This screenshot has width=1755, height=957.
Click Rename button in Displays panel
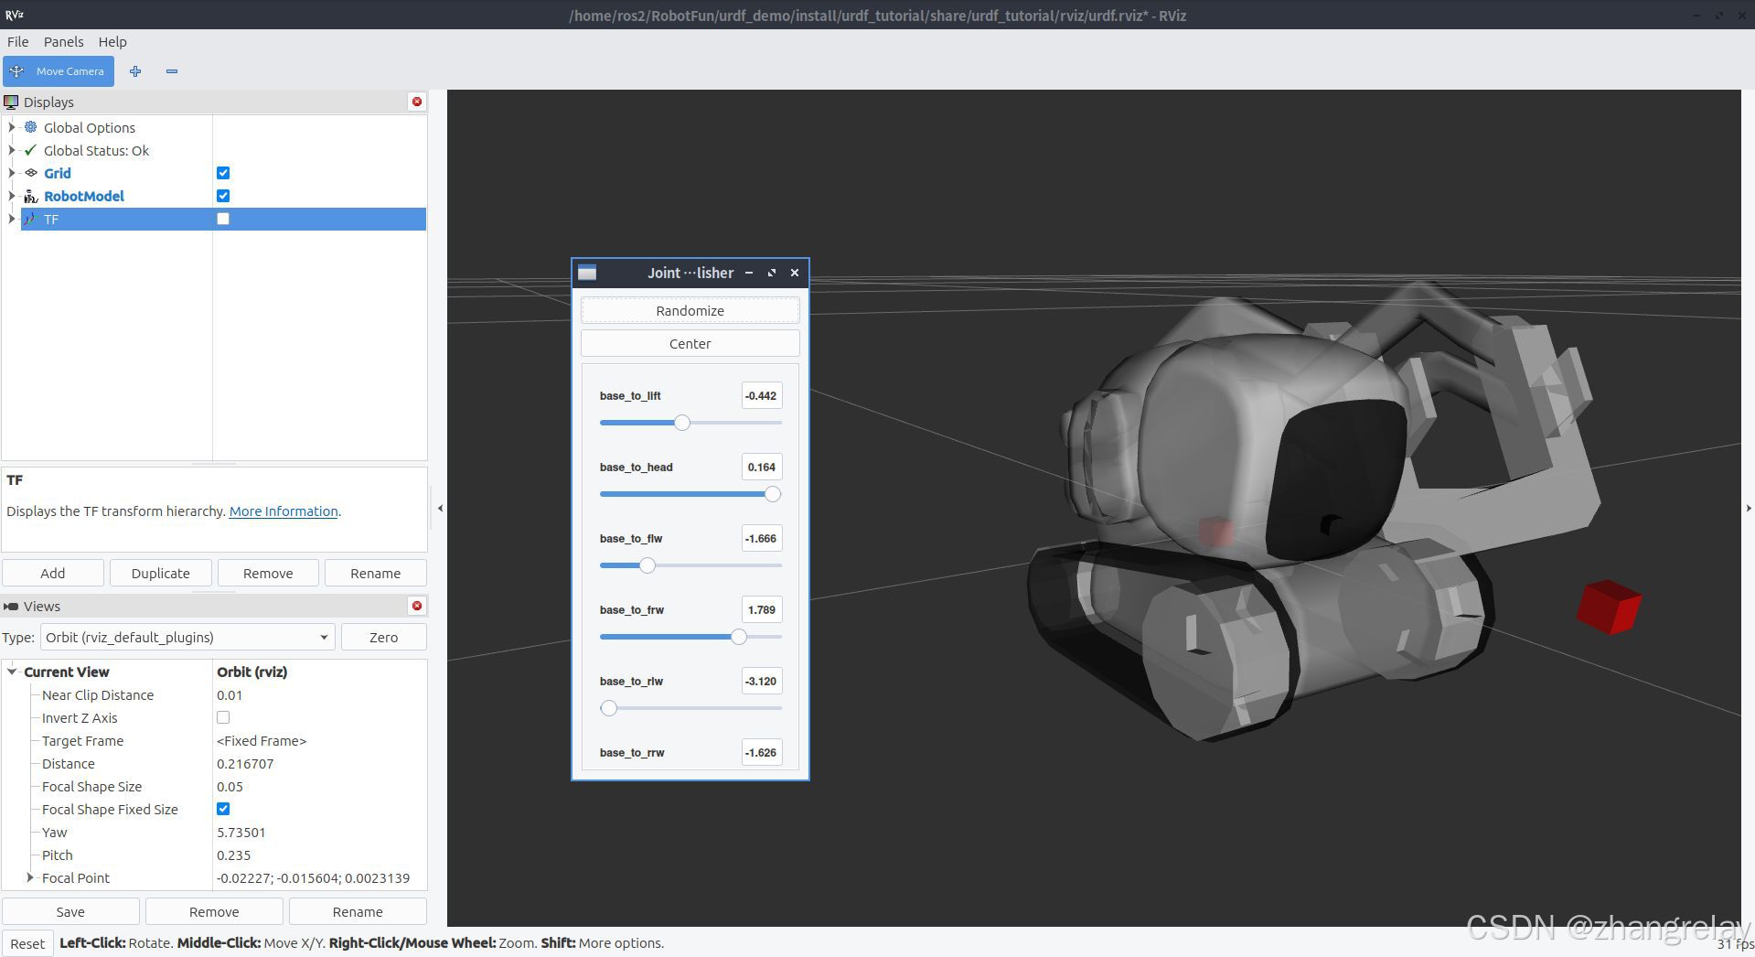coord(376,573)
